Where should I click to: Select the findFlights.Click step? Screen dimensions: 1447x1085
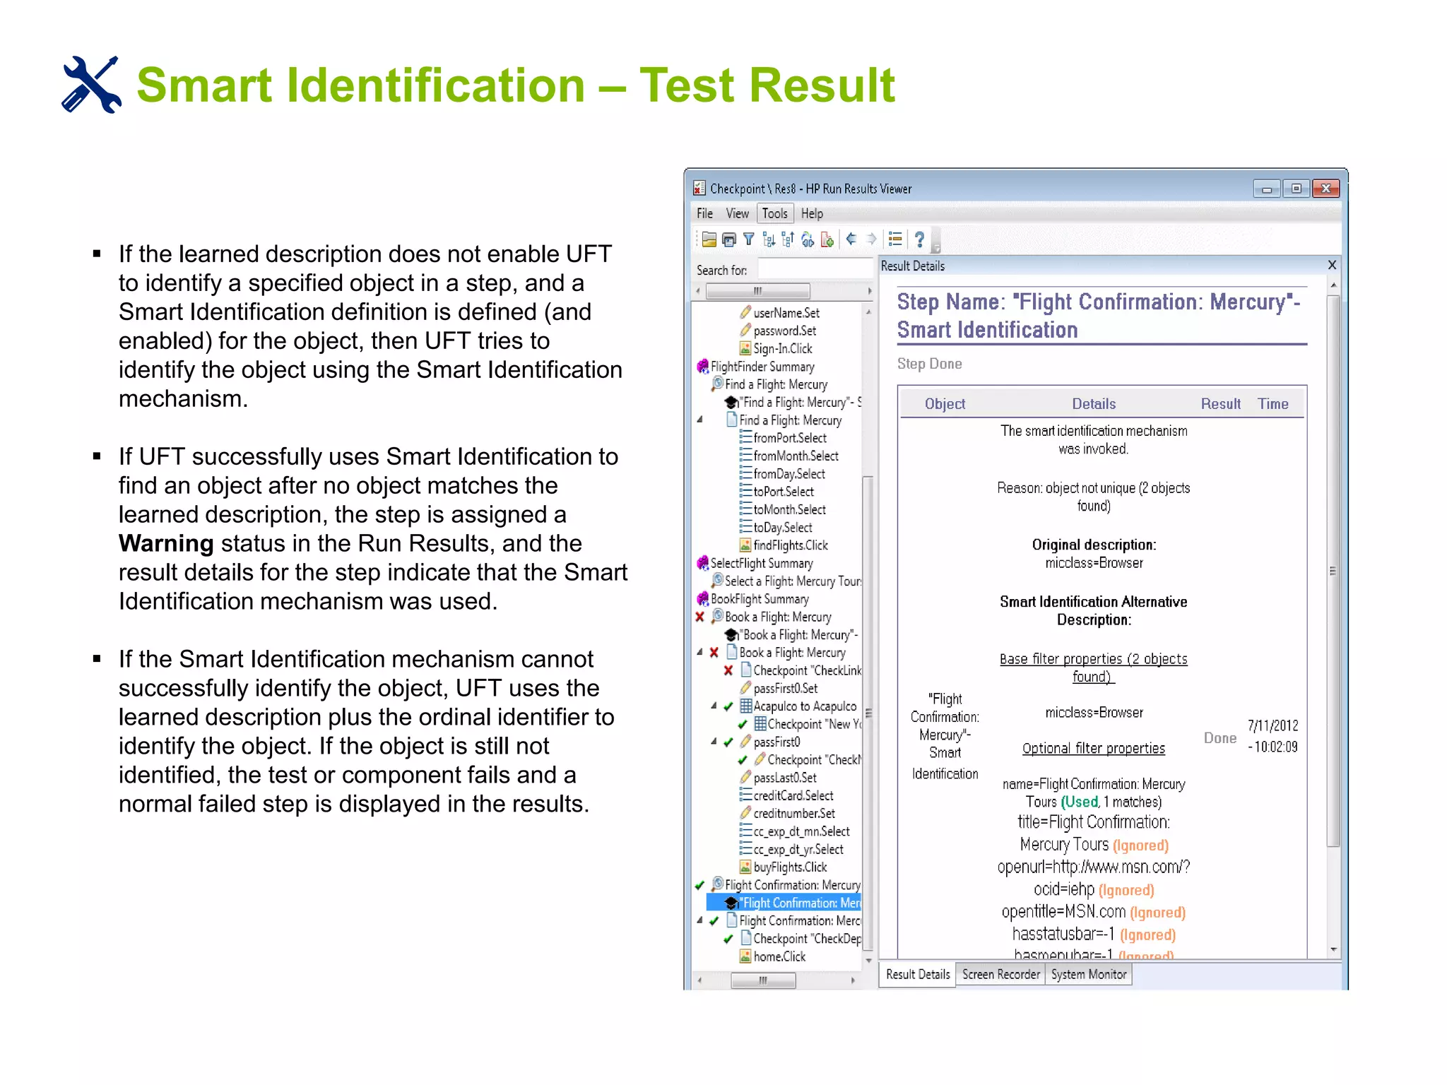(x=790, y=545)
